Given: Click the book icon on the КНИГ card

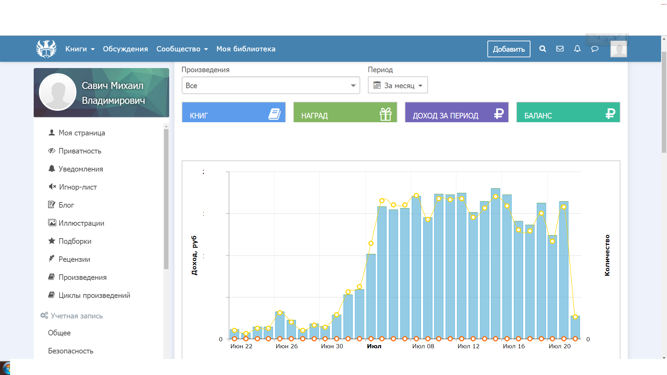Looking at the screenshot, I should [x=274, y=114].
